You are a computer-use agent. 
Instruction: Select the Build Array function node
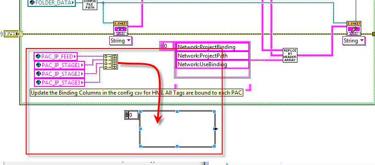111,62
